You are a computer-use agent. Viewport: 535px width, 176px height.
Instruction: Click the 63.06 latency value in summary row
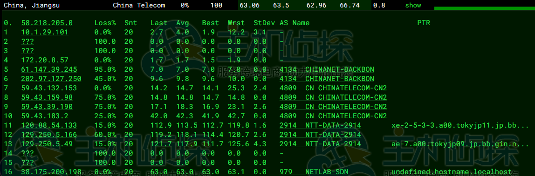(250, 6)
